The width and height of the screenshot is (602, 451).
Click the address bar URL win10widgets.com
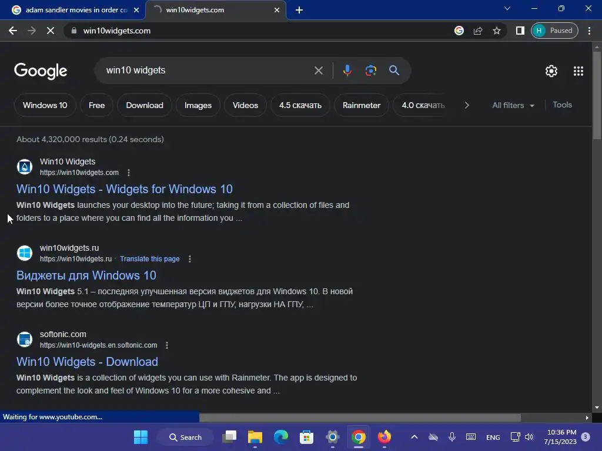(117, 31)
